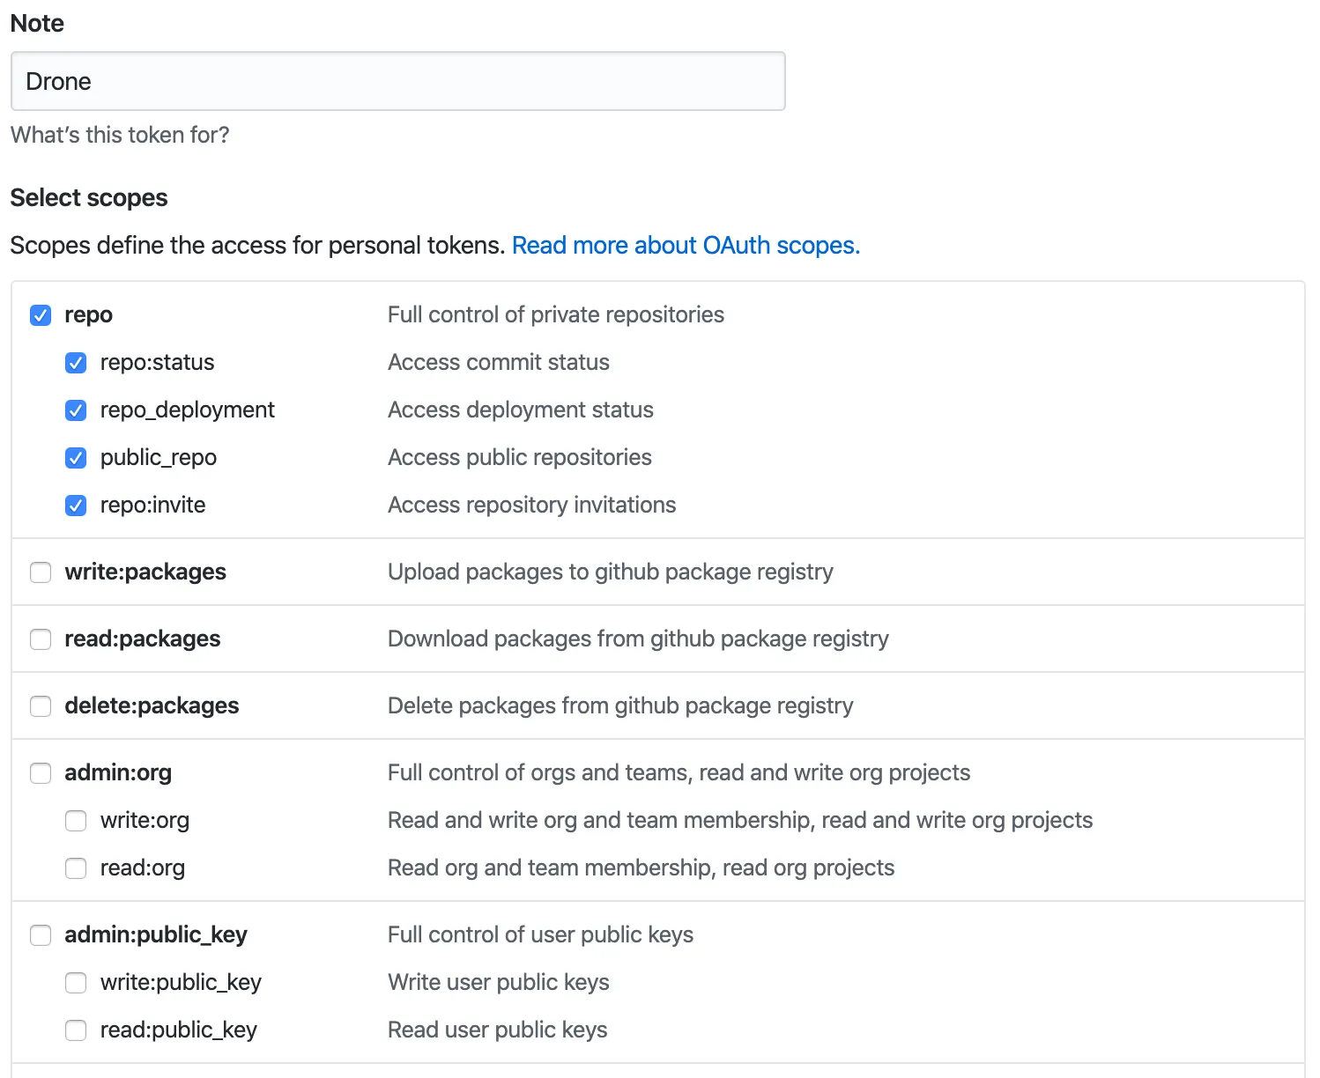Select the read:public_key scope
The height and width of the screenshot is (1078, 1320).
tap(76, 1030)
